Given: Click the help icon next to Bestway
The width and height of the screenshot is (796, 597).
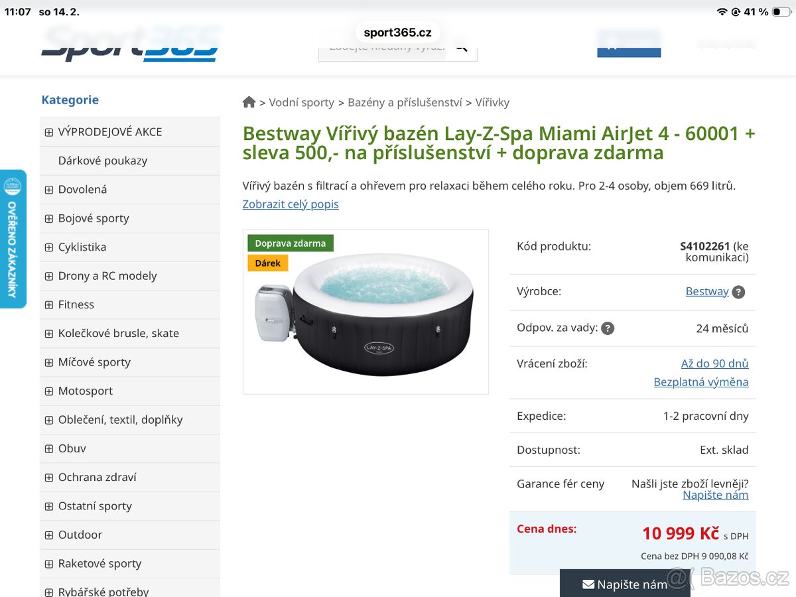Looking at the screenshot, I should click(738, 292).
